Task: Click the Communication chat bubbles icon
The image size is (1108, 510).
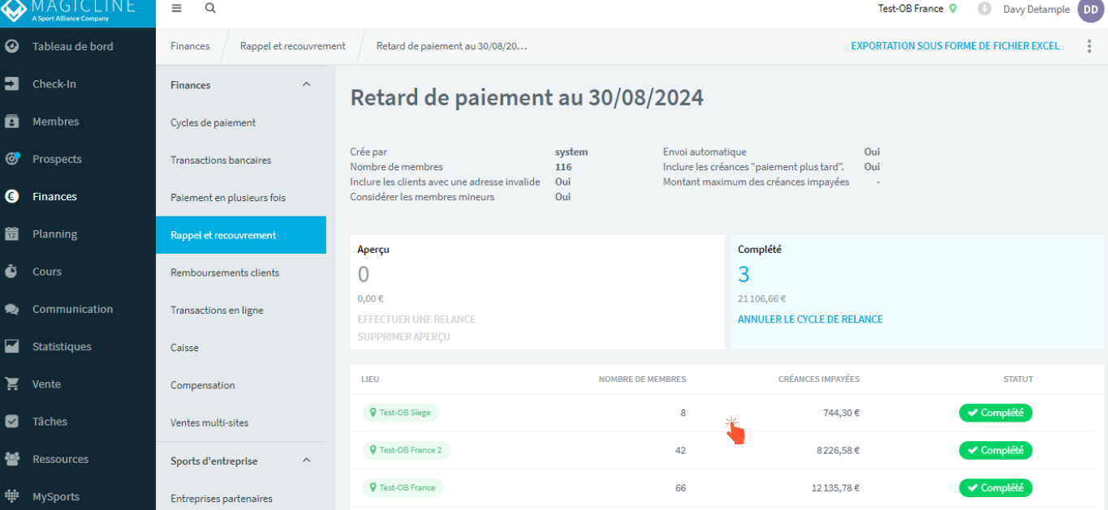Action: click(12, 309)
